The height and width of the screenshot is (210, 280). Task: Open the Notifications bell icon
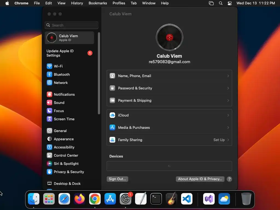tap(49, 94)
